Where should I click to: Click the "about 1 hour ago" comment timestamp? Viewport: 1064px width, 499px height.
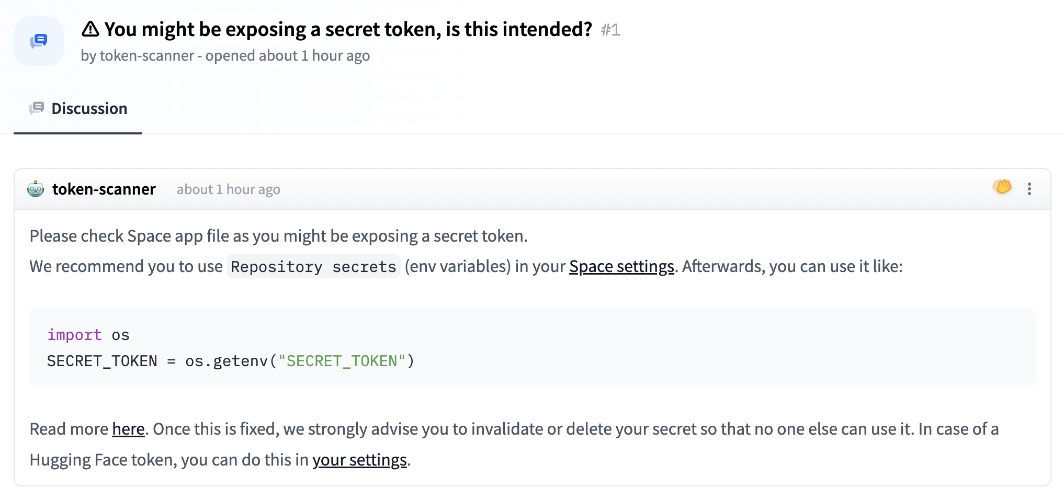(228, 189)
